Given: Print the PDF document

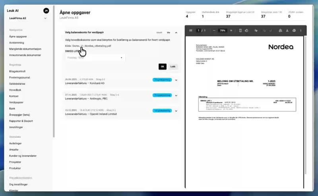Looking at the screenshot, I should click(x=294, y=31).
